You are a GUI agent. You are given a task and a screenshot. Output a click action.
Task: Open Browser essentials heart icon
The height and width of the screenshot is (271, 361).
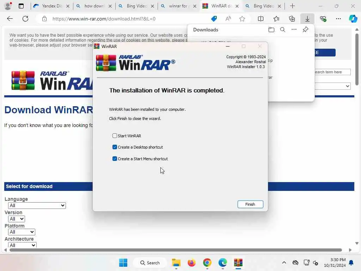(323, 19)
